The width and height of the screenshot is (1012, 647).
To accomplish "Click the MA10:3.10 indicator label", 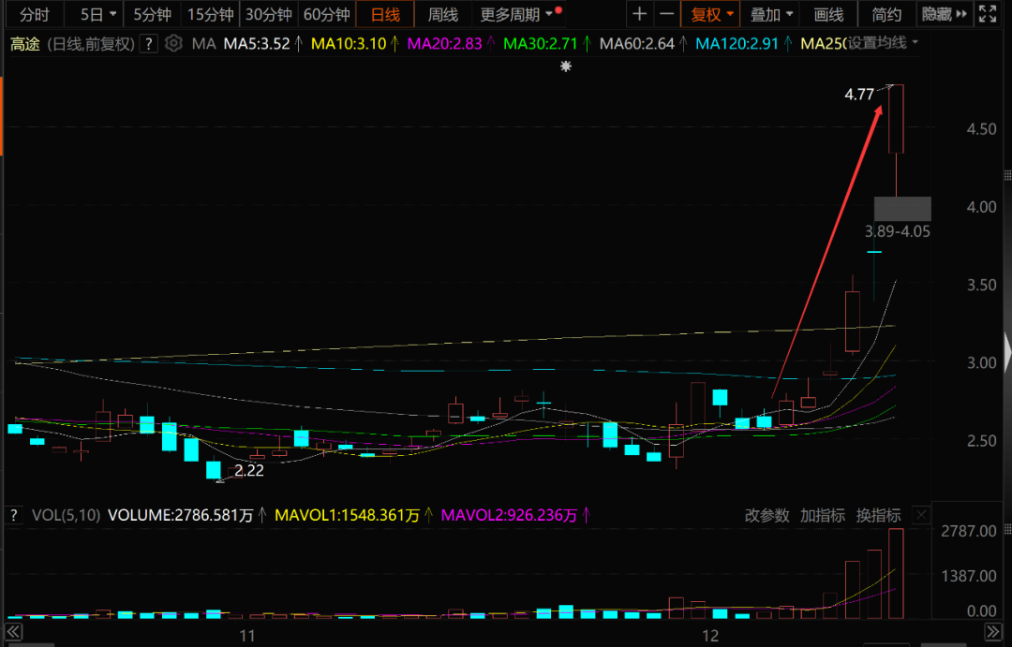I will pyautogui.click(x=349, y=44).
